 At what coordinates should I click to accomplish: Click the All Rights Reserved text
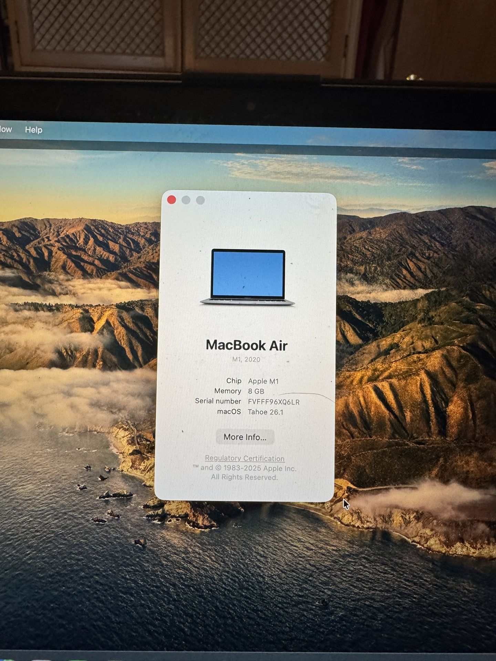(245, 477)
